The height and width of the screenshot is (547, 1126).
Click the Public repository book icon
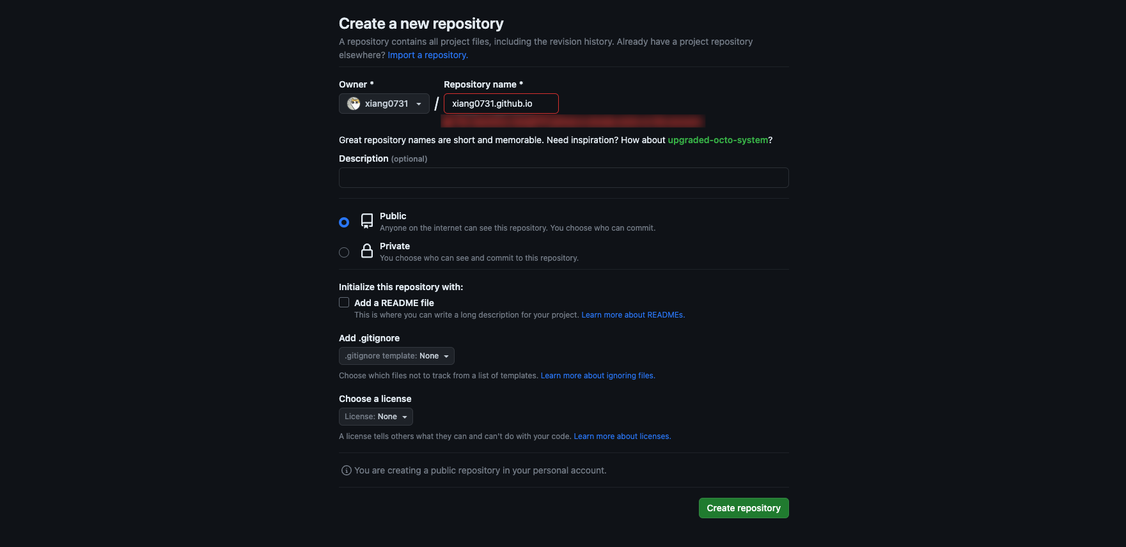click(x=367, y=221)
